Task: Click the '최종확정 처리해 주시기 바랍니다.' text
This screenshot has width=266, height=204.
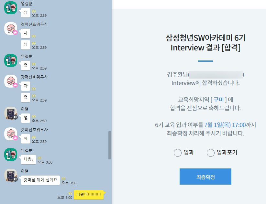Action: tap(205, 133)
